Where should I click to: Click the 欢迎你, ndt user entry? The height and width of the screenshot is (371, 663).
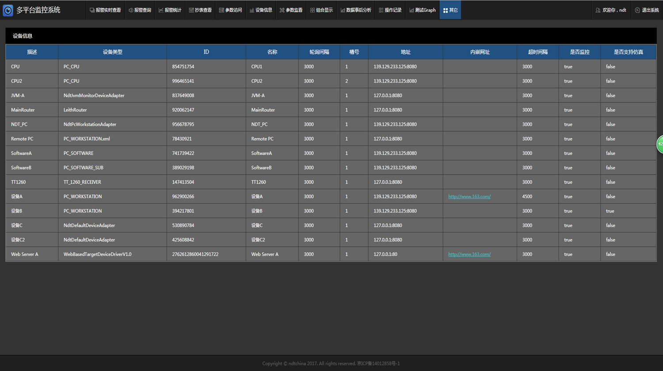tap(611, 10)
